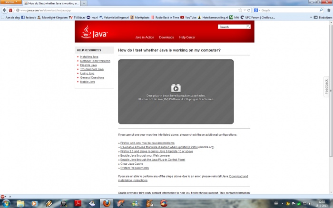Open the UPC Forum Chello bookmark
The width and height of the screenshot is (333, 208).
pyautogui.click(x=258, y=18)
